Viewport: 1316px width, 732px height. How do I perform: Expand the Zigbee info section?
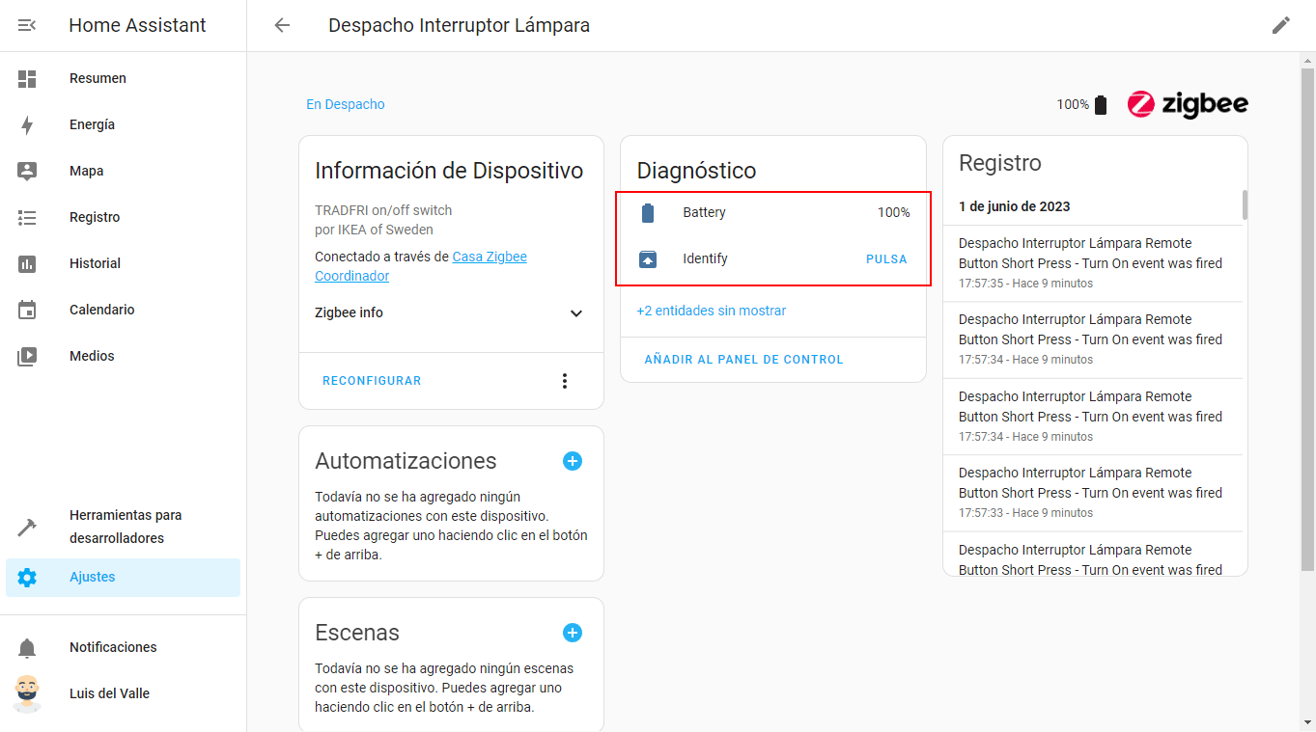click(x=576, y=313)
